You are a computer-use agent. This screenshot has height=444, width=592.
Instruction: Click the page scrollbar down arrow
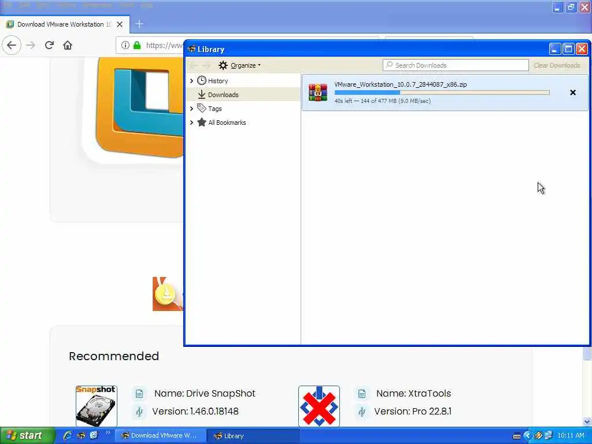coord(587,421)
